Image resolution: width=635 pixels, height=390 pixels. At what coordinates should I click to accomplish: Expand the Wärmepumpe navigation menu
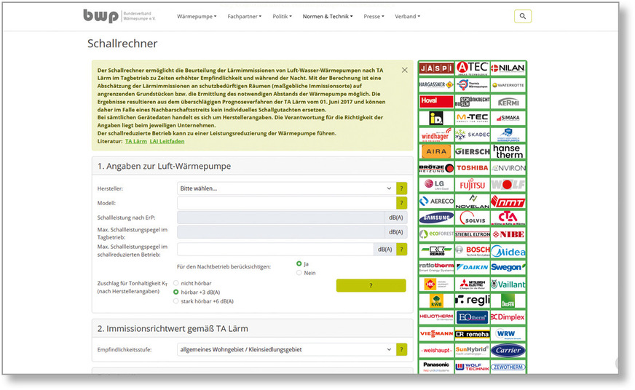point(196,16)
